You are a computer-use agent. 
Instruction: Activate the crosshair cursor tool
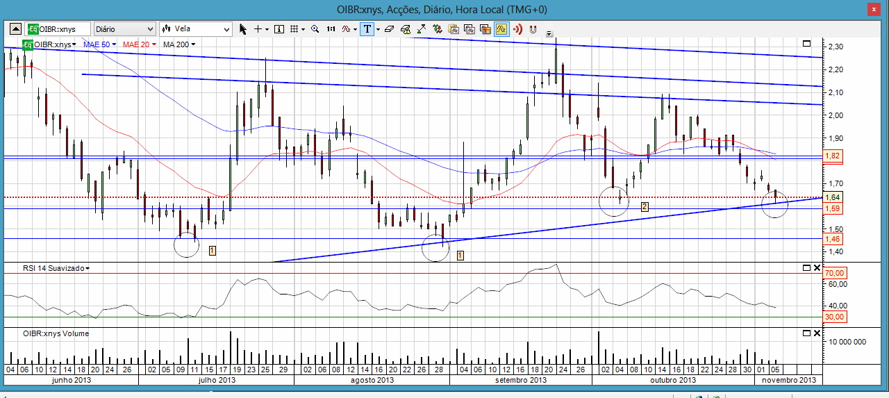pos(258,29)
